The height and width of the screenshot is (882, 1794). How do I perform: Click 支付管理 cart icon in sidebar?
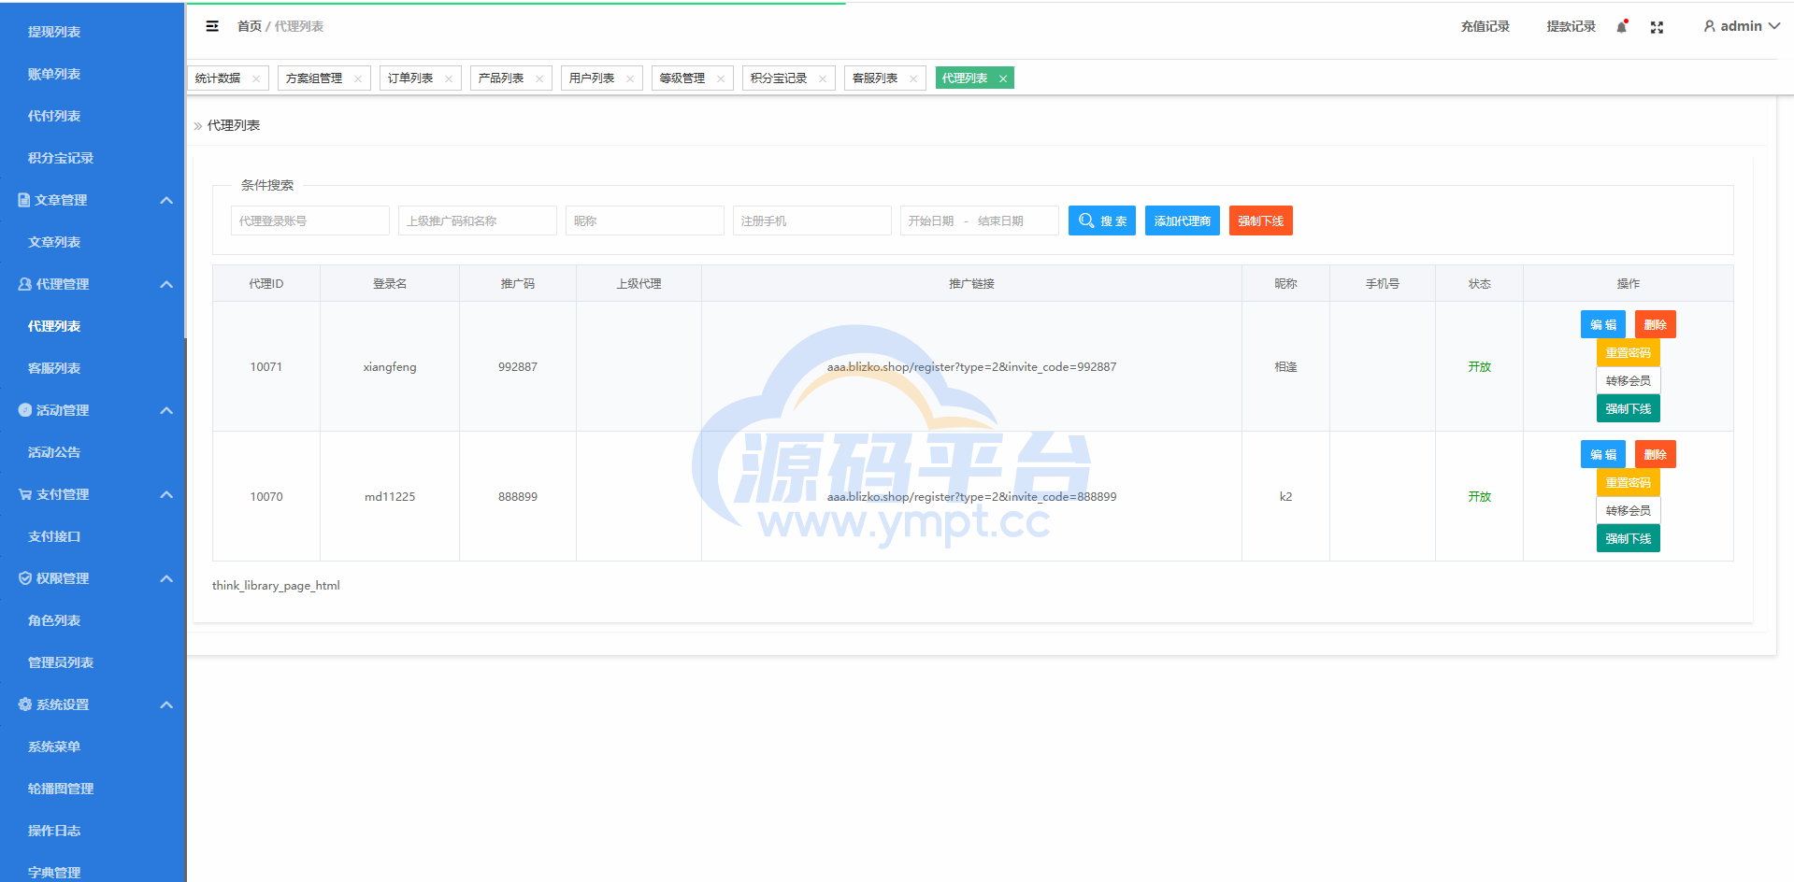(x=25, y=494)
